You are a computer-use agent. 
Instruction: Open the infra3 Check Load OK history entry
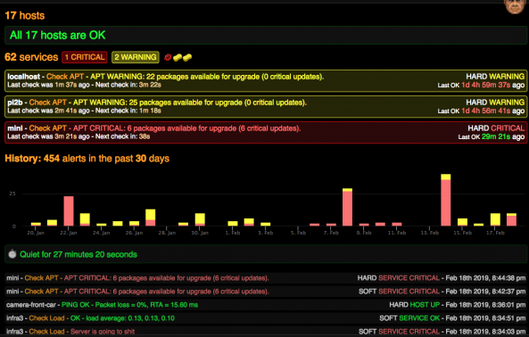coord(266,318)
